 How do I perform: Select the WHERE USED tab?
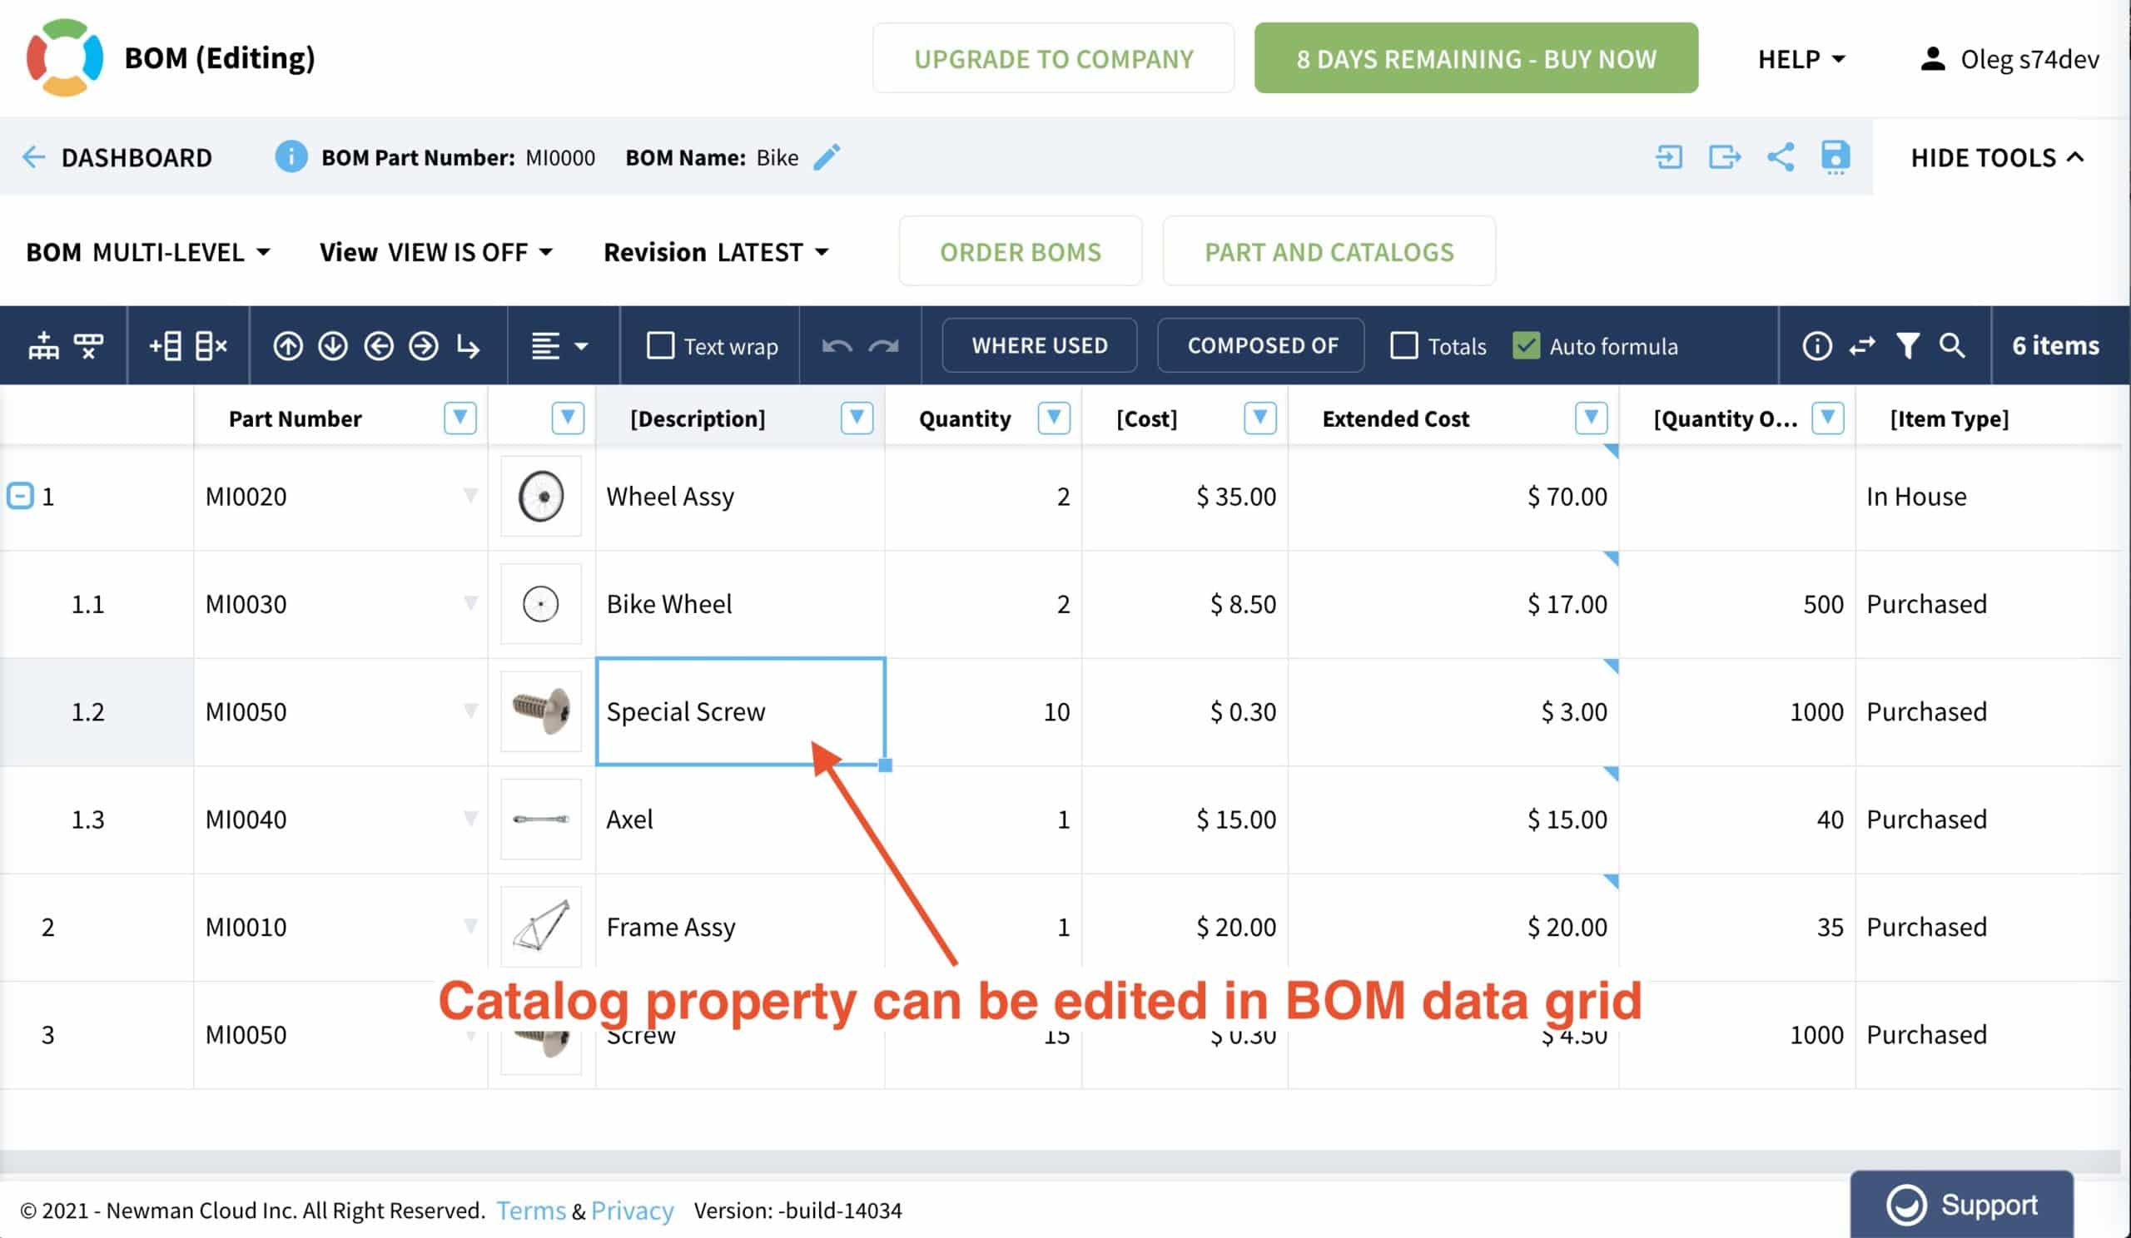[x=1039, y=346]
